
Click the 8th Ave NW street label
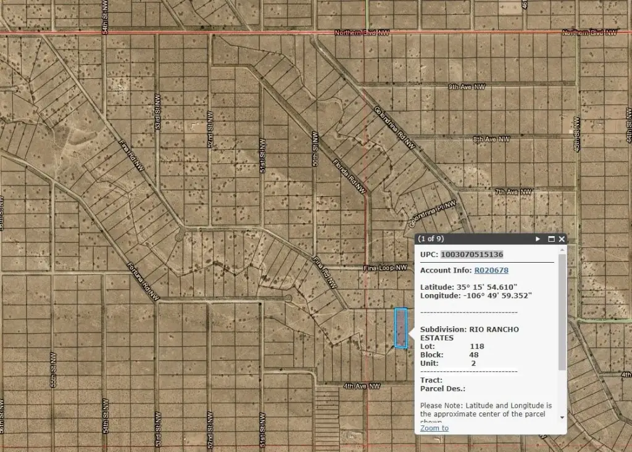pyautogui.click(x=491, y=139)
